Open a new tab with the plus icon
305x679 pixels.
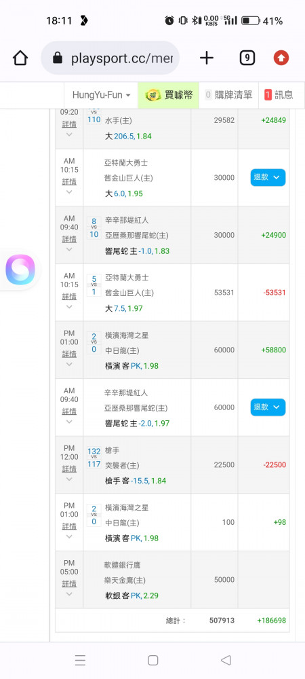point(207,58)
